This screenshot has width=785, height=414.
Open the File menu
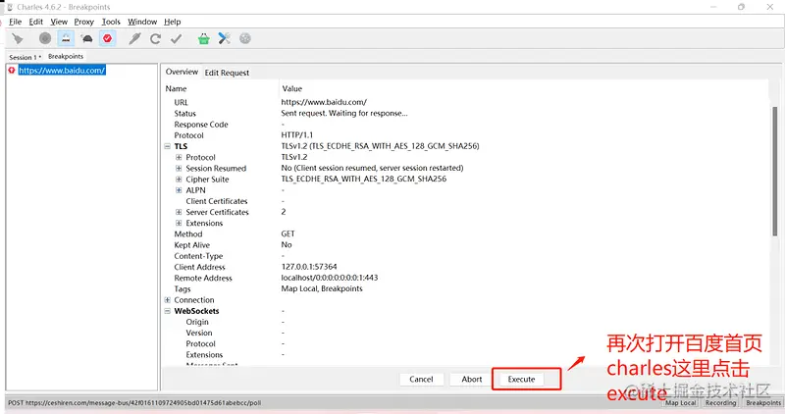pyautogui.click(x=15, y=22)
